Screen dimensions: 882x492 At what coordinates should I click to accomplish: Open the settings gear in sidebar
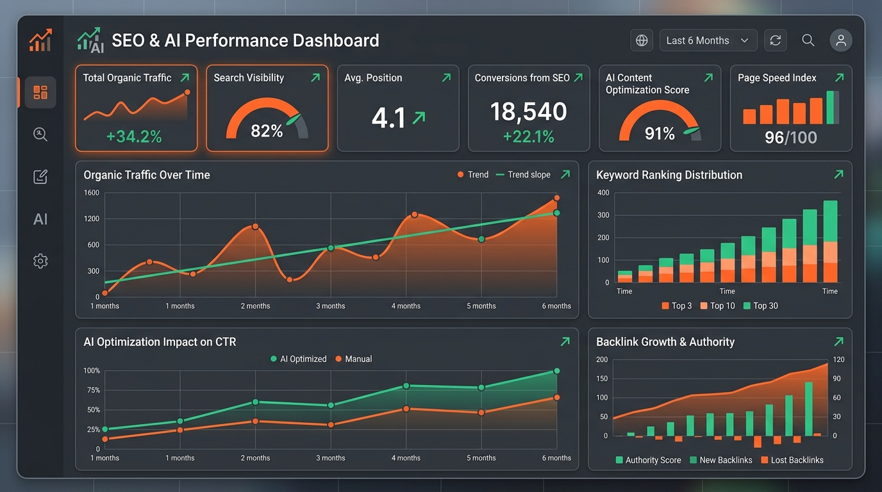pos(40,261)
